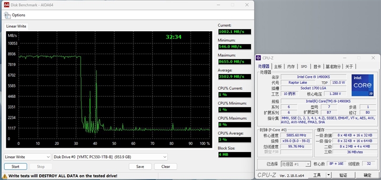The height and width of the screenshot is (180, 381).
Task: Click the greyed Stop button
Action: click(x=41, y=167)
